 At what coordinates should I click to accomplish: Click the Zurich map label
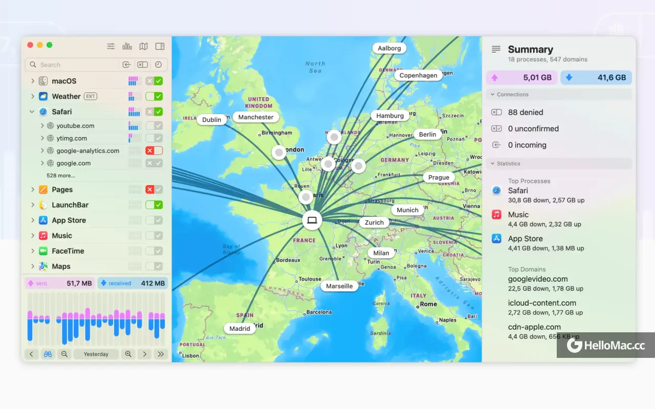[x=374, y=222]
